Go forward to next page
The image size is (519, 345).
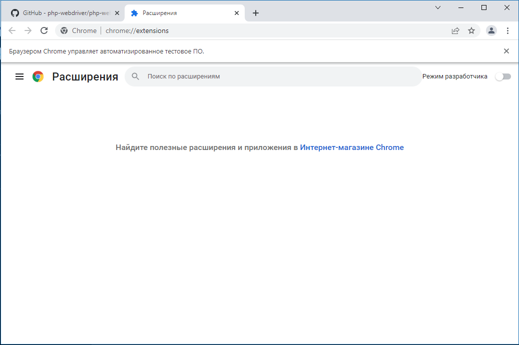pyautogui.click(x=28, y=31)
